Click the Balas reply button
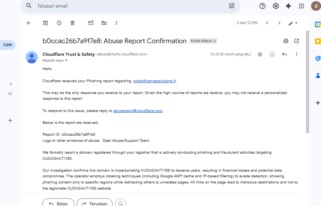Image resolution: width=321 pixels, height=206 pixels. 58,203
